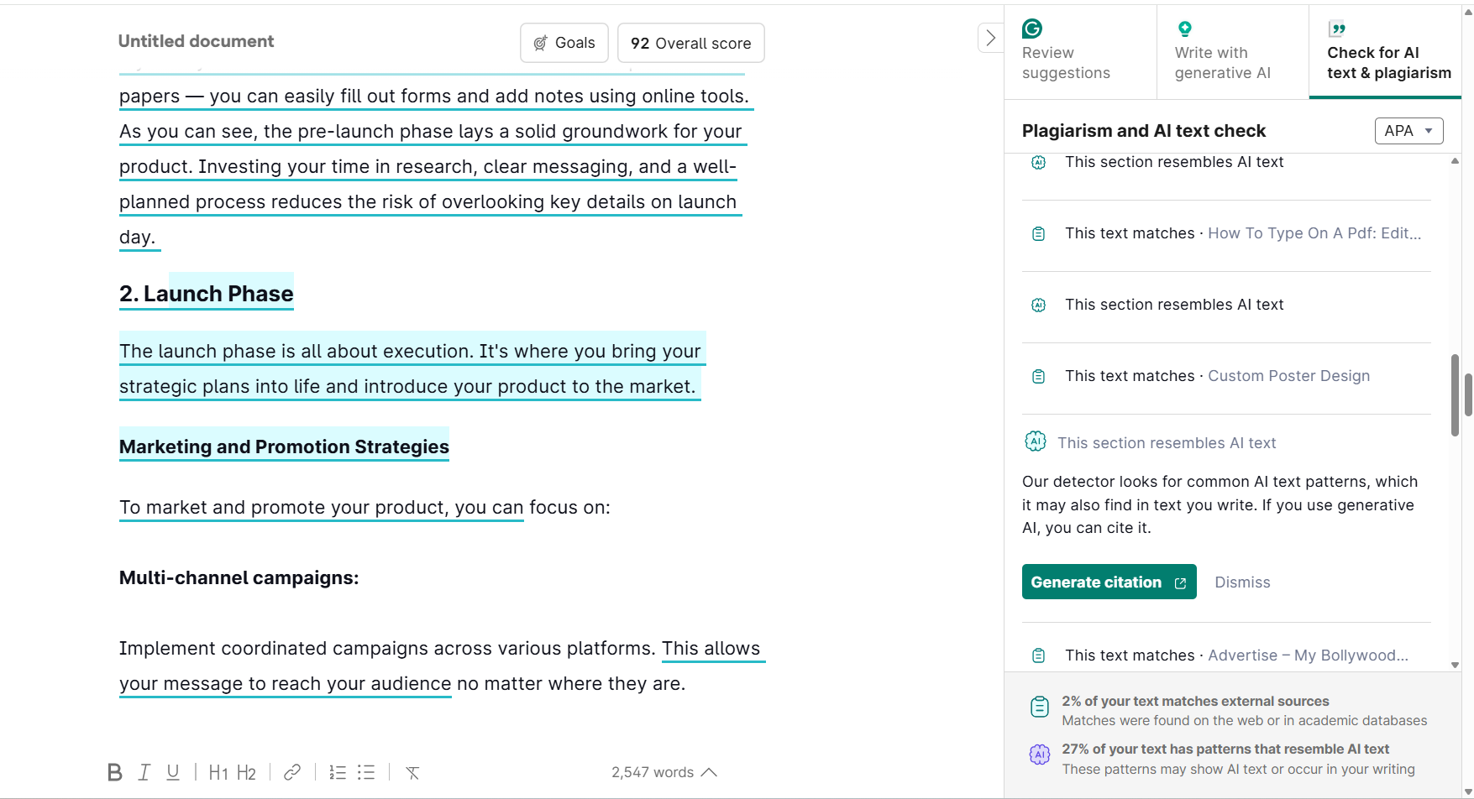
Task: Collapse the sidebar with the arrow button
Action: 990,38
